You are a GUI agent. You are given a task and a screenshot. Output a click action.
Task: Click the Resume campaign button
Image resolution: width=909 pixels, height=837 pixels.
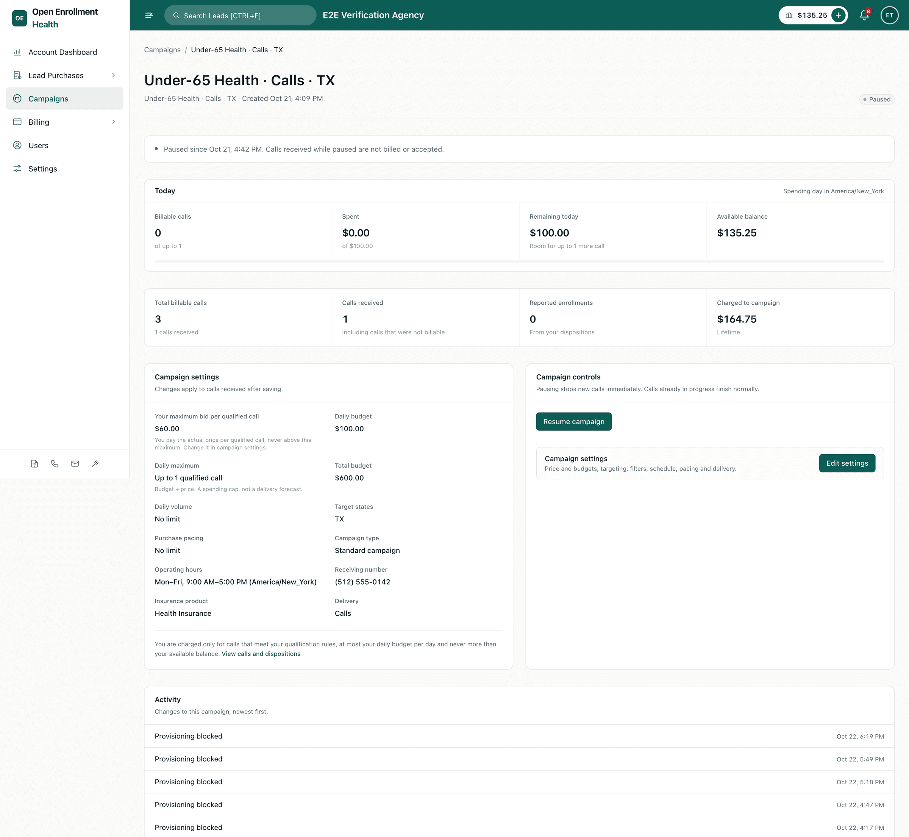pyautogui.click(x=573, y=422)
